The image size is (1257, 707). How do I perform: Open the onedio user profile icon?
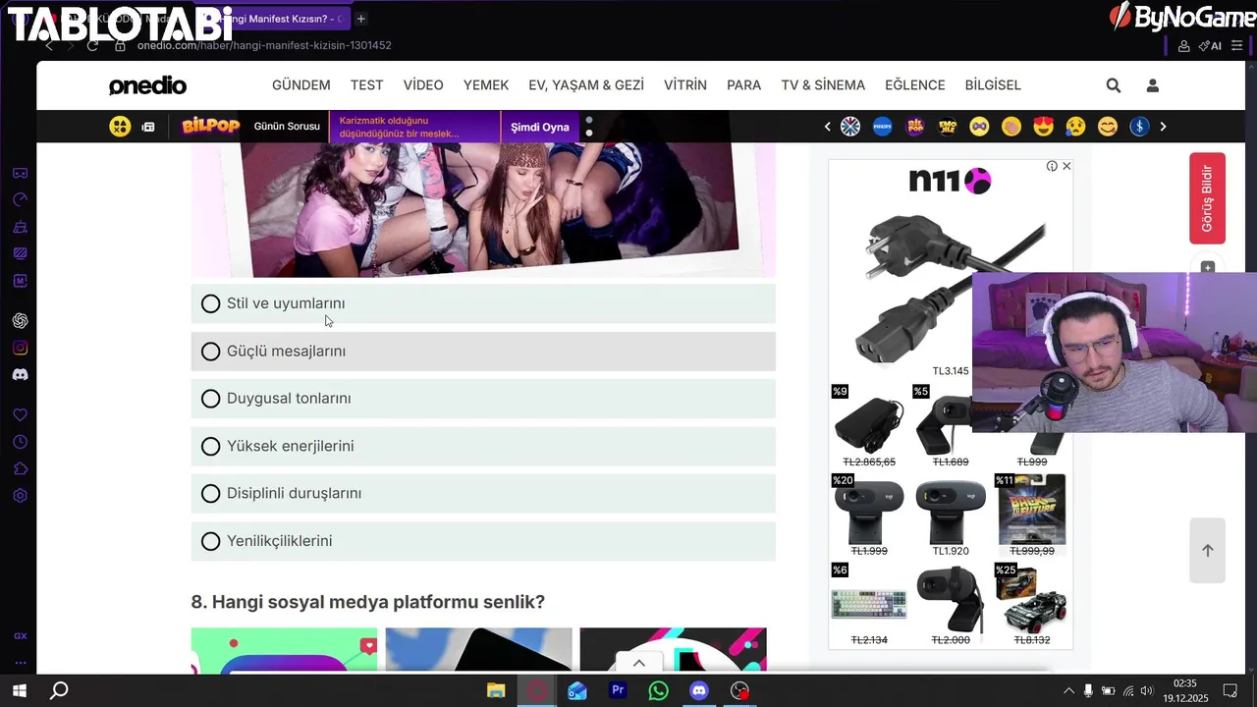pos(1153,85)
